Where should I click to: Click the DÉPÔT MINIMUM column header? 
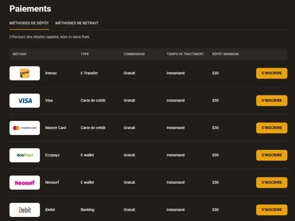tap(225, 54)
